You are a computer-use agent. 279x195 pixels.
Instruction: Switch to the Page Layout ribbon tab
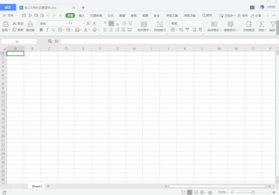[x=96, y=16]
